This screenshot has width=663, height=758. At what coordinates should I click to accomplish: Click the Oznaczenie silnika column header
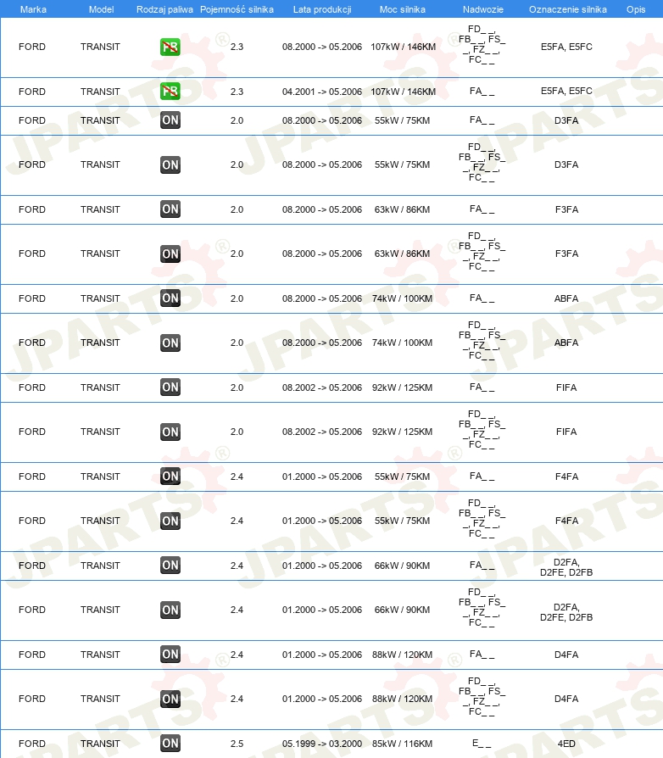568,9
